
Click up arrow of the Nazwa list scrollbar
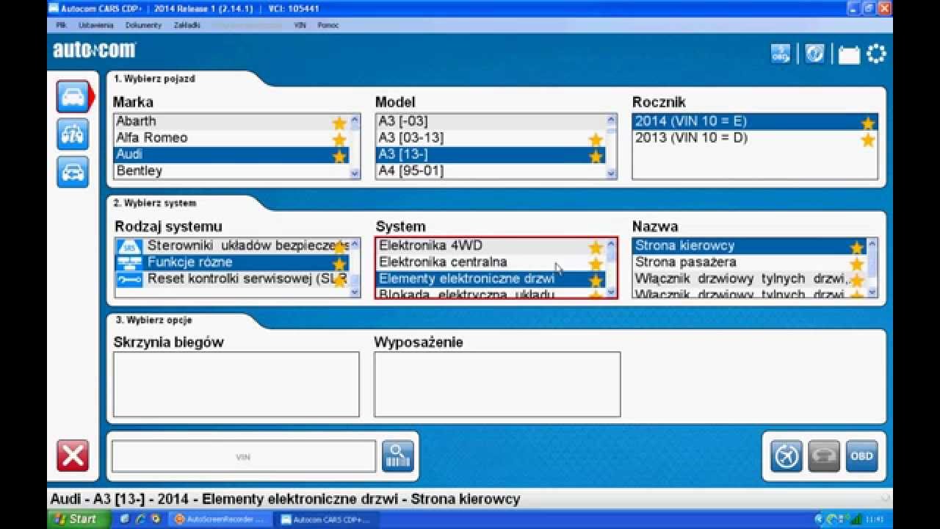tap(872, 244)
